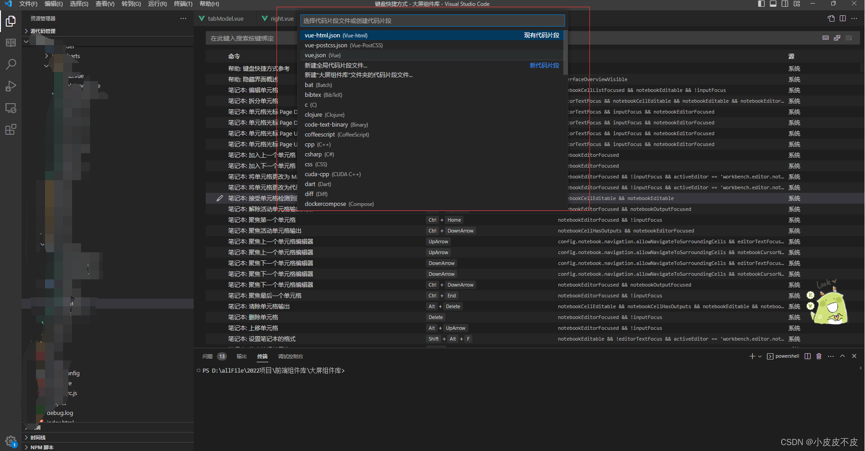
Task: Switch to 调试控制台 panel tab
Action: 290,356
